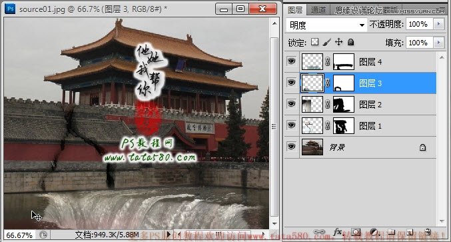Select 图层 3 layer thumbnail
Image resolution: width=451 pixels, height=242 pixels.
[312, 83]
